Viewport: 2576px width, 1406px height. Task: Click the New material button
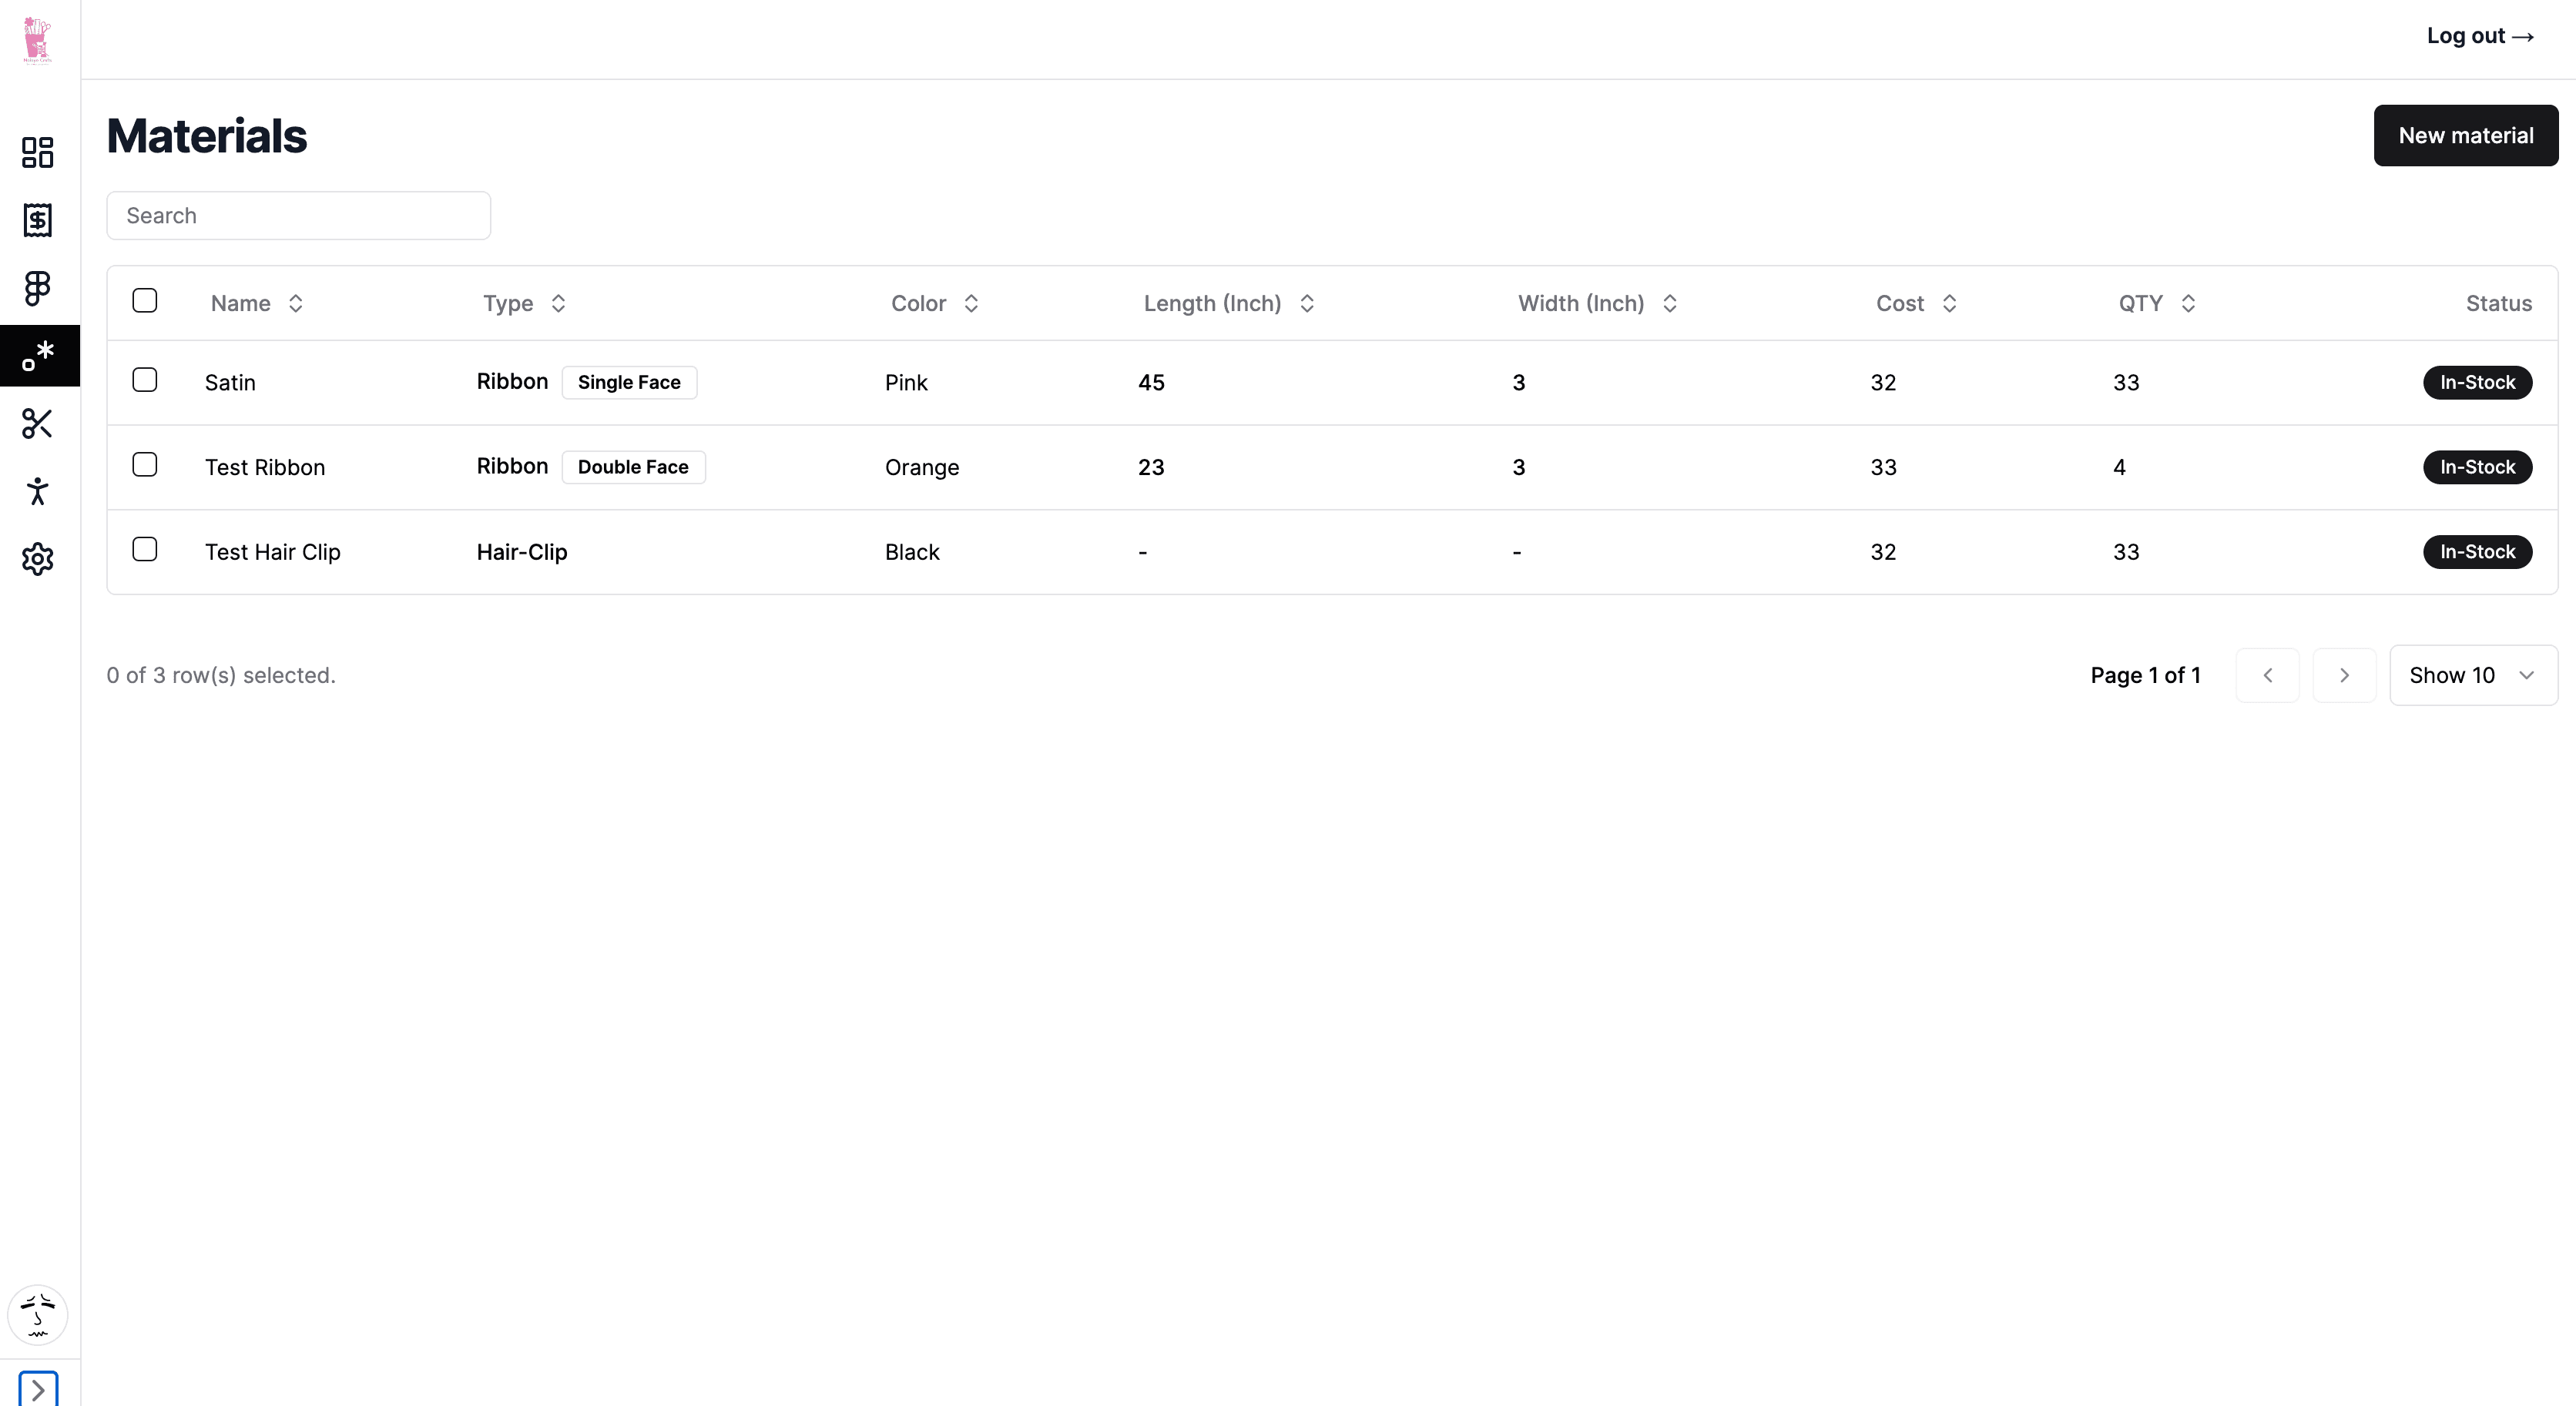2465,136
